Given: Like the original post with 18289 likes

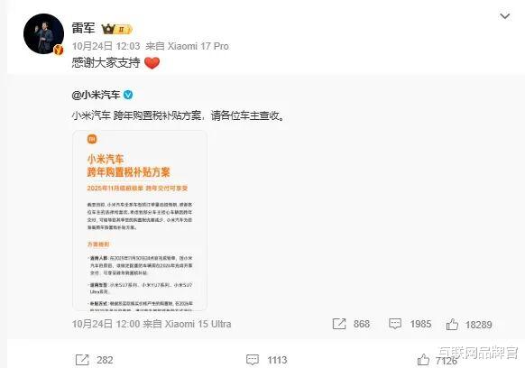Looking at the screenshot, I should 452,324.
